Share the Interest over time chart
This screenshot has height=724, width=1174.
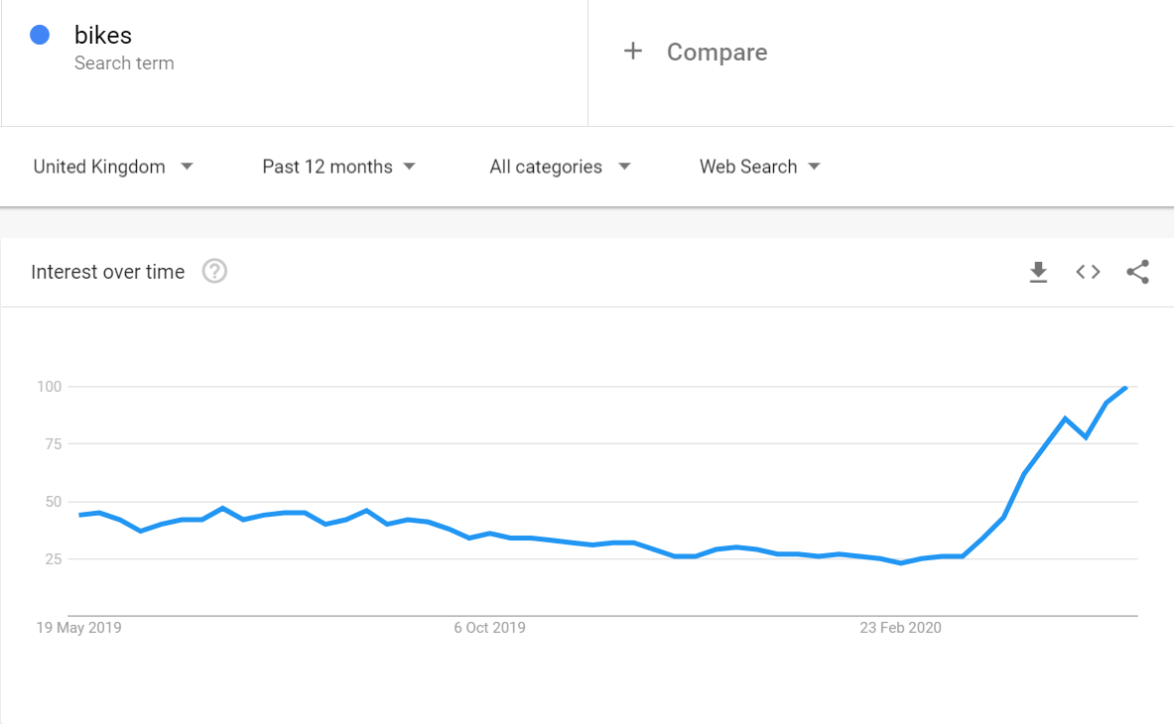[x=1137, y=272]
